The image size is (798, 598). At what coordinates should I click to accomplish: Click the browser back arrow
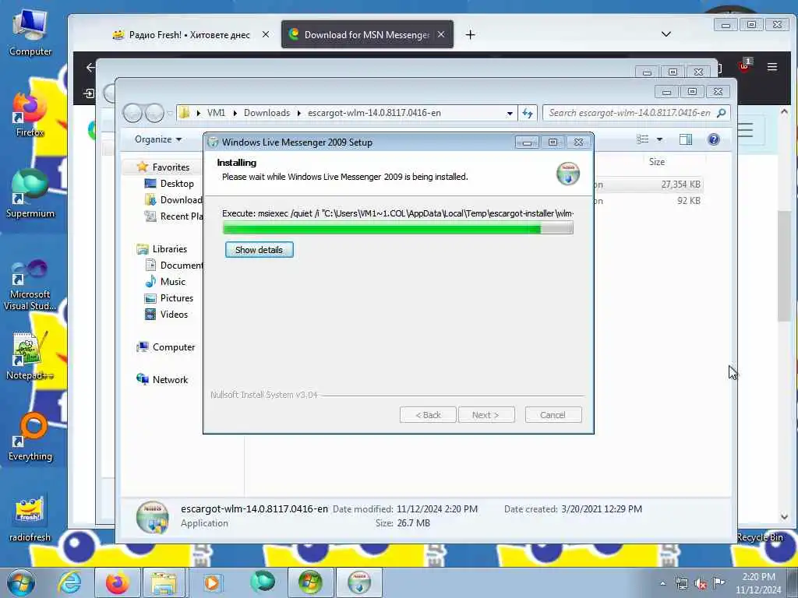point(90,67)
